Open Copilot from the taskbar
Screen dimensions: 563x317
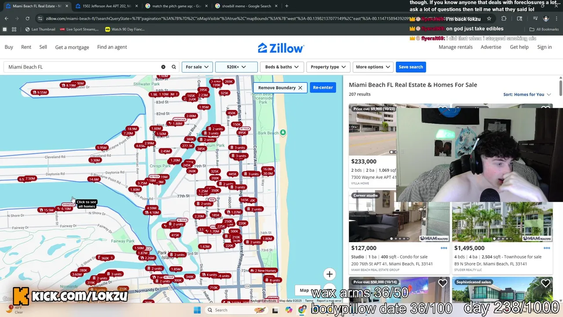click(289, 310)
